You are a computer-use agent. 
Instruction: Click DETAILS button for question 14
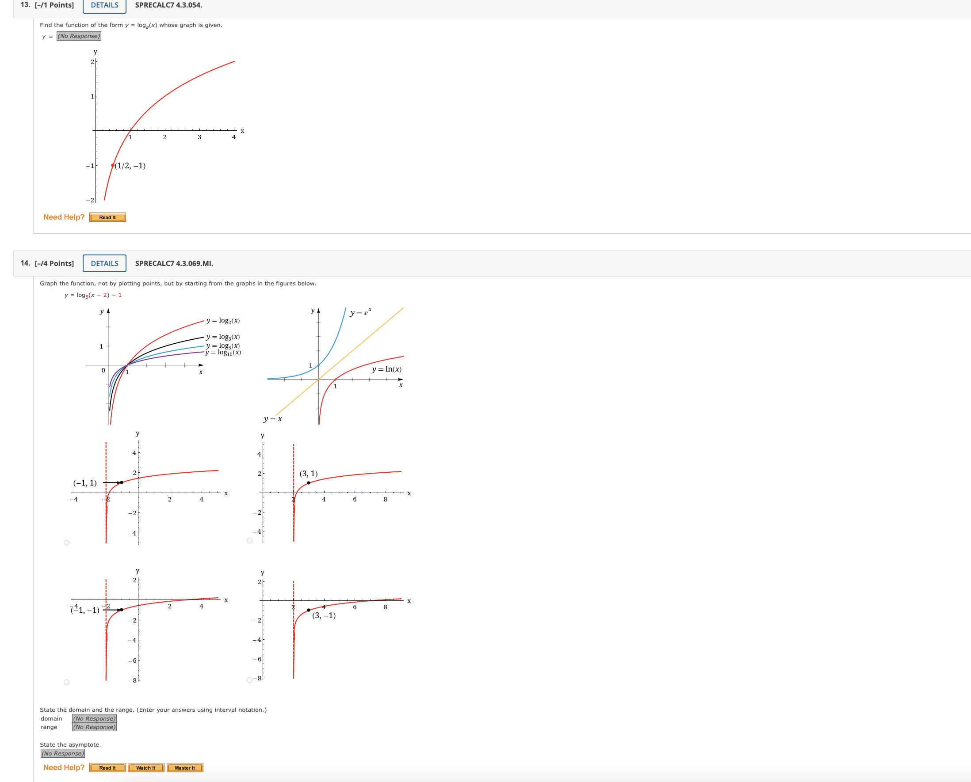coord(104,263)
